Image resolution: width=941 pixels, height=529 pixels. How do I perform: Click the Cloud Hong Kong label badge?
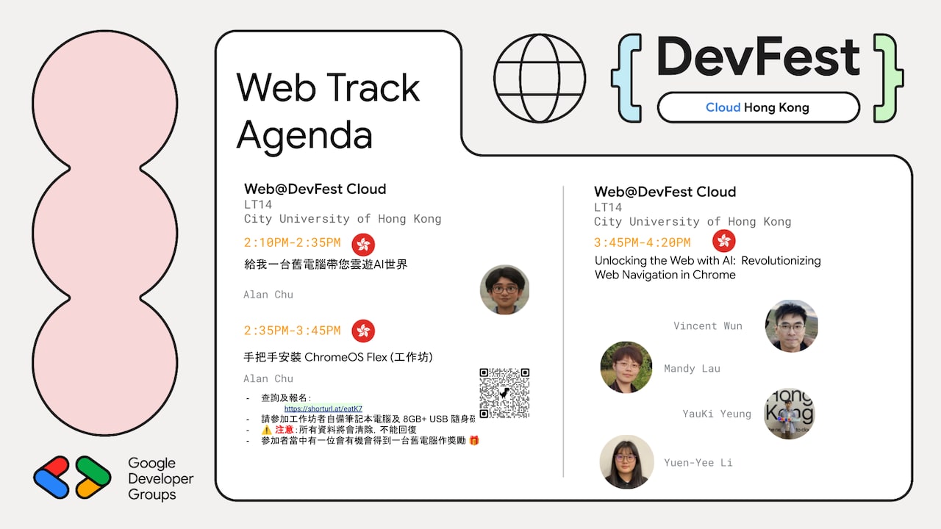tap(759, 107)
